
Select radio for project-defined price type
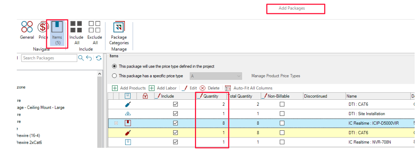(x=114, y=66)
